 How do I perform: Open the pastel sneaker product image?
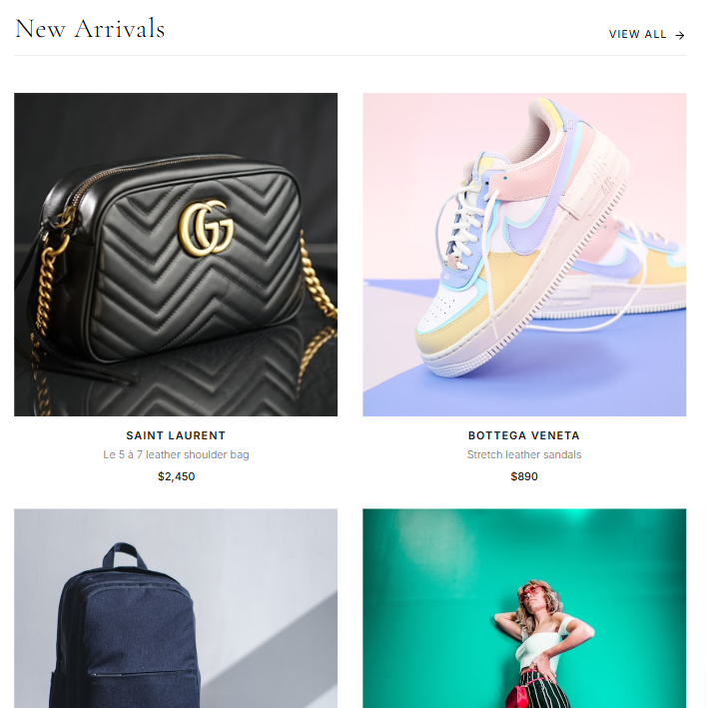tap(524, 255)
